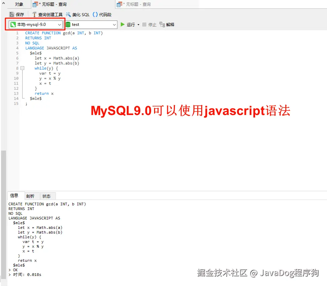Collapse the while block fold marker

coord(22,68)
